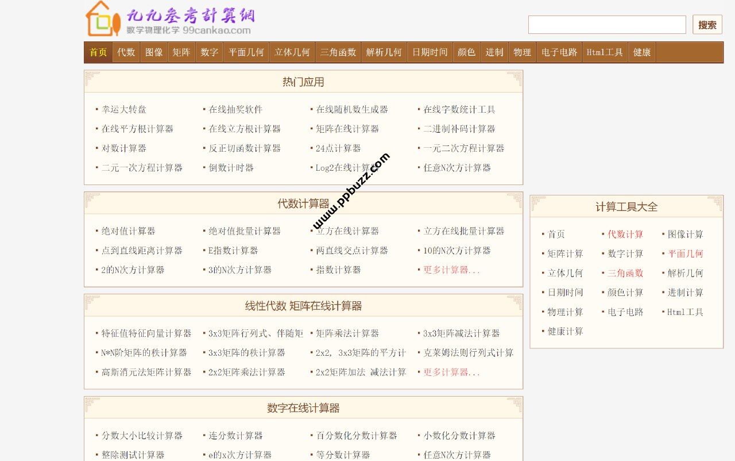The image size is (735, 461).
Task: Select 颜色 in the navigation bar
Action: click(x=467, y=52)
